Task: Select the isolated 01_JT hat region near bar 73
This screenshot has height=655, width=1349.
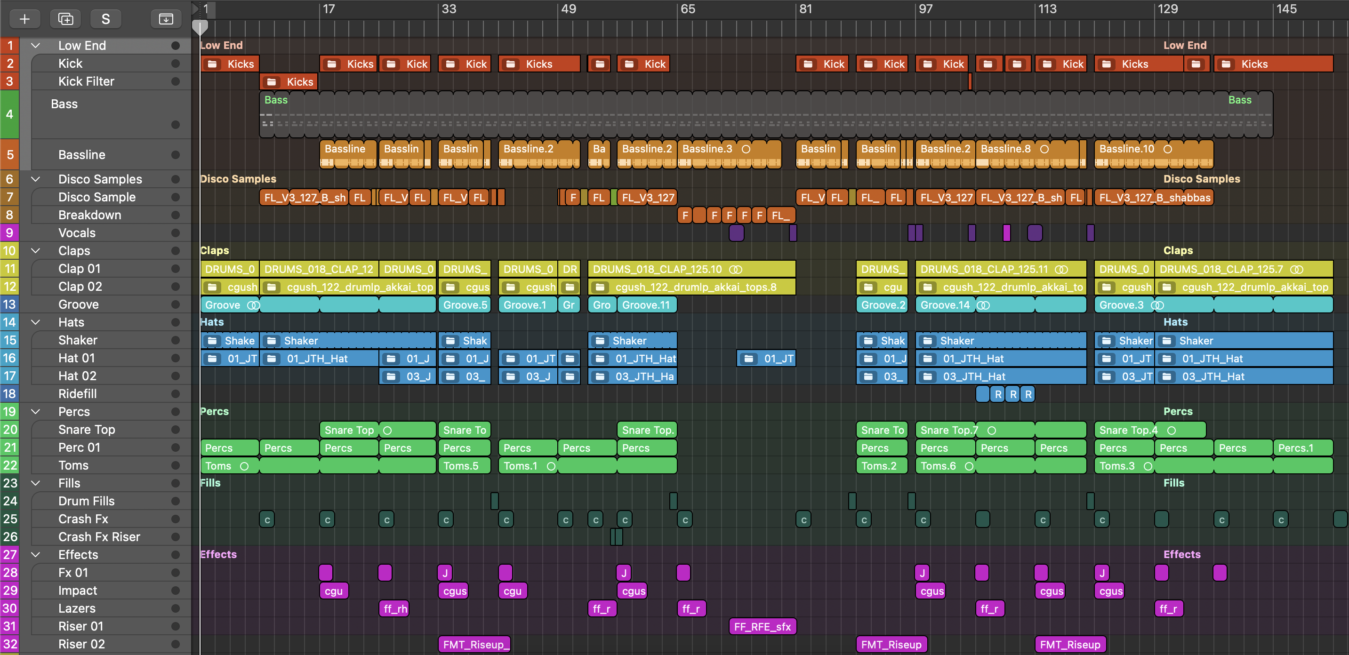Action: point(766,359)
